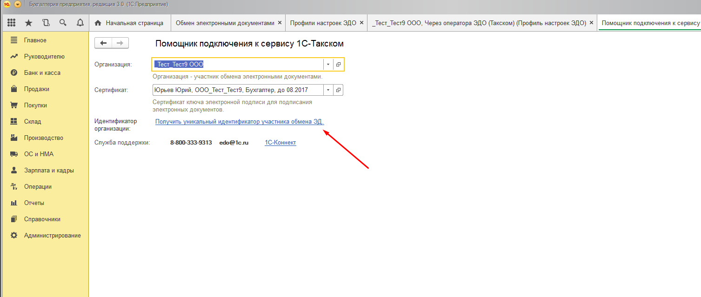Screen dimensions: 701x297
Task: Open Администрирование section
Action: tap(45, 236)
